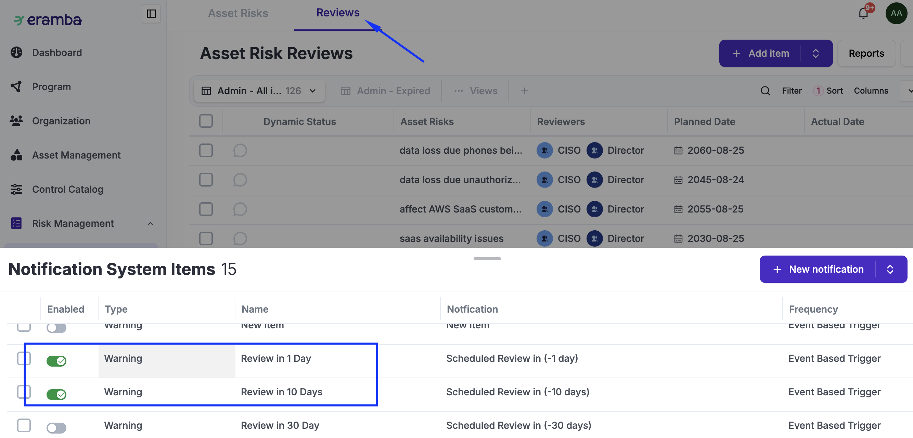Click the plus icon to add view
The height and width of the screenshot is (438, 913).
[x=524, y=91]
